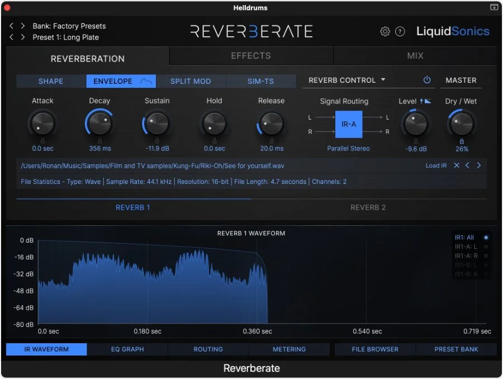Viewport: 503px width, 379px height.
Task: Click the -9.6 dB level value
Action: coord(416,149)
